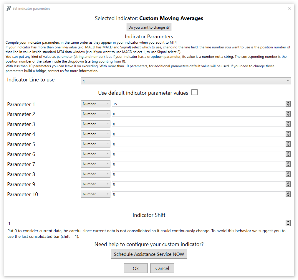Open the Parameter 10 type dropdown
The height and width of the screenshot is (280, 298).
click(95, 194)
